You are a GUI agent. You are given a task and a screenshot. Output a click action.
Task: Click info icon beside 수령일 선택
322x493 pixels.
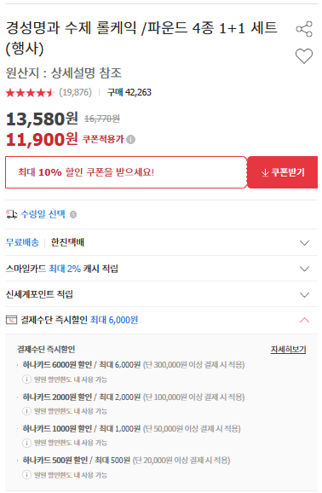(73, 214)
